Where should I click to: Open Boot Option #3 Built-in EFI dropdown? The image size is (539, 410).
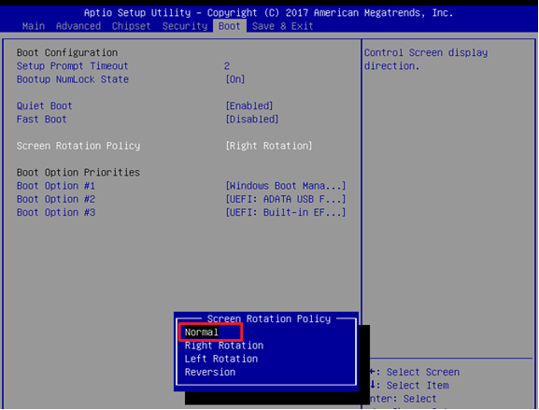tap(285, 212)
